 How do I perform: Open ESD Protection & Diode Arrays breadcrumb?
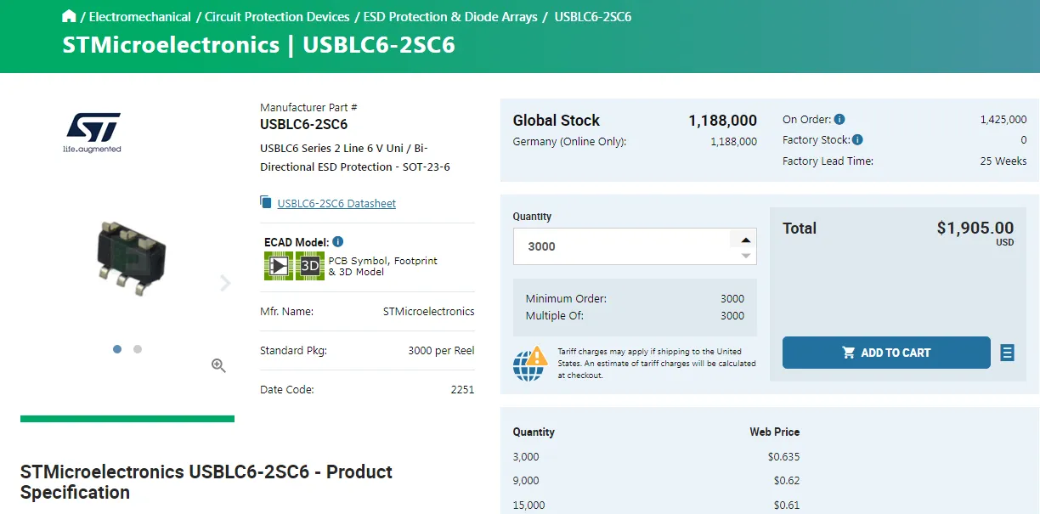[450, 17]
